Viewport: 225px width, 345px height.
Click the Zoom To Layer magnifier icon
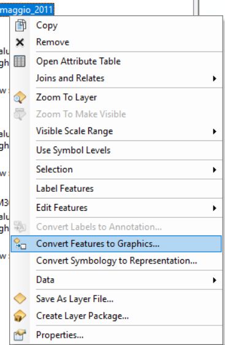20,97
